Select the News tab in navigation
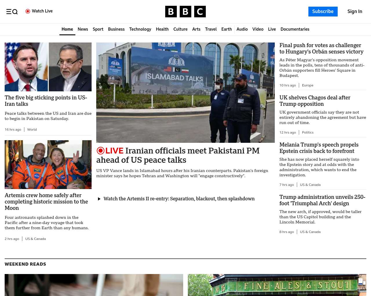 coord(83,29)
